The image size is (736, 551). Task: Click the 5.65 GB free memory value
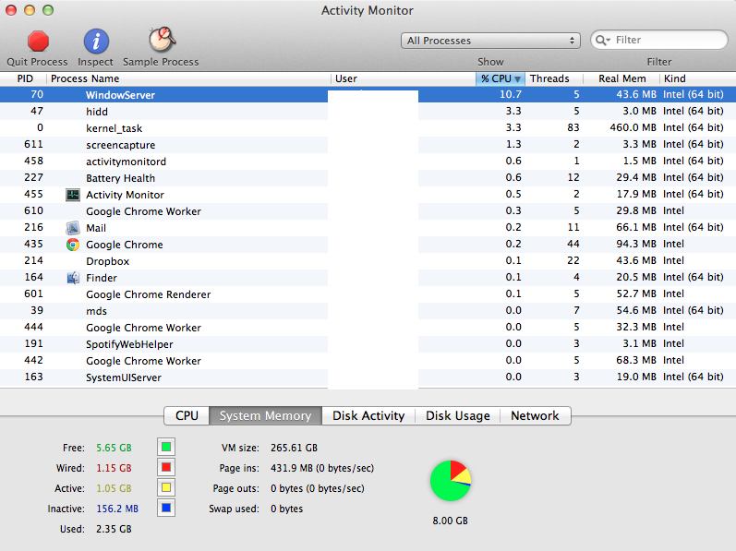coord(114,448)
